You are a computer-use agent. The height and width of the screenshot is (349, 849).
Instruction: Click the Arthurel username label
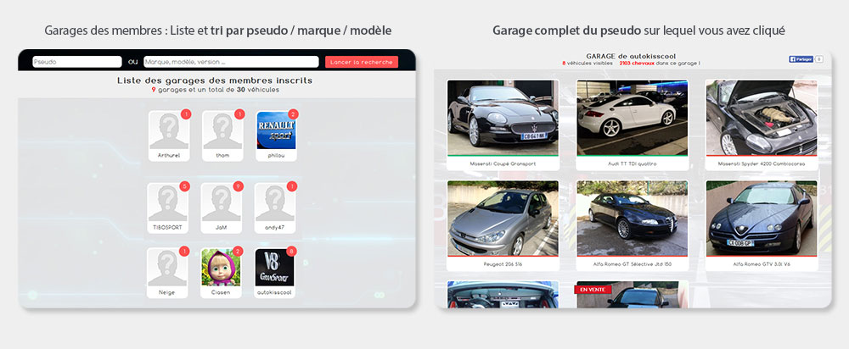[x=169, y=155]
